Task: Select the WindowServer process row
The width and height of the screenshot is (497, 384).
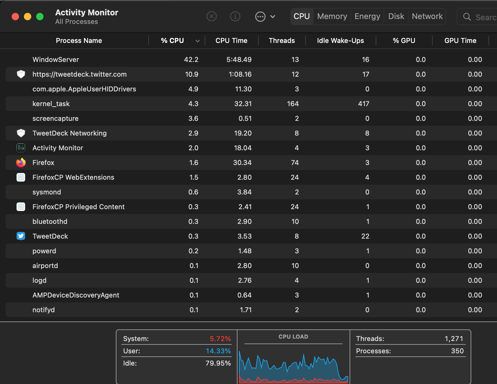Action: (55, 60)
